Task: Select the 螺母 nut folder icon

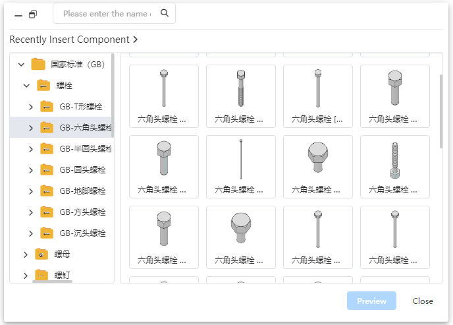Action: pyautogui.click(x=42, y=254)
